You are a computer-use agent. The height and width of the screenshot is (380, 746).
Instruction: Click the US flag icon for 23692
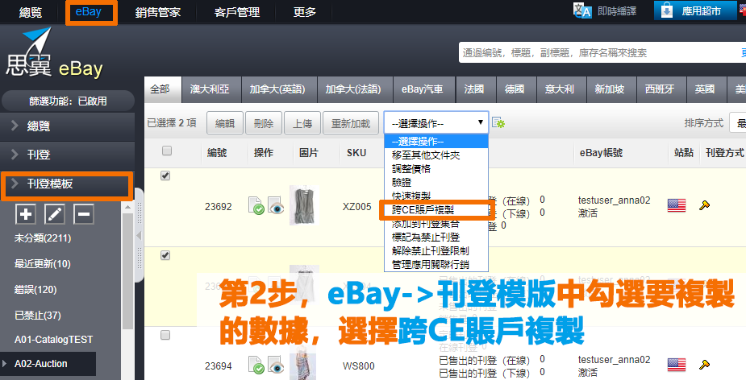[677, 205]
